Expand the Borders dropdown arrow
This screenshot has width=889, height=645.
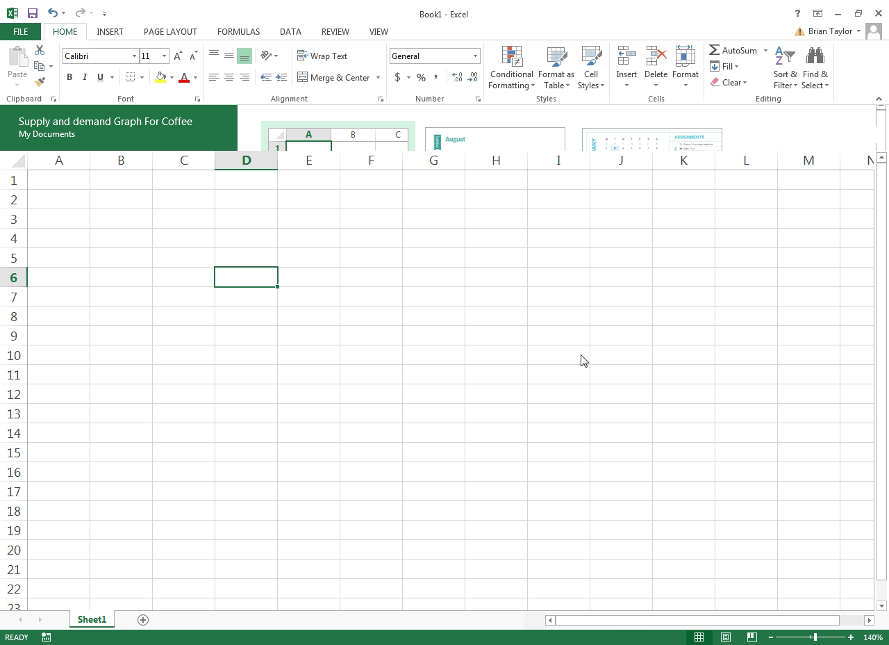[142, 77]
